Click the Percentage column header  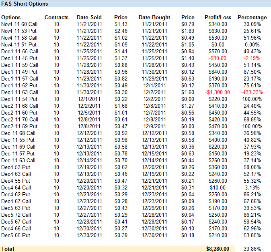(252, 17)
